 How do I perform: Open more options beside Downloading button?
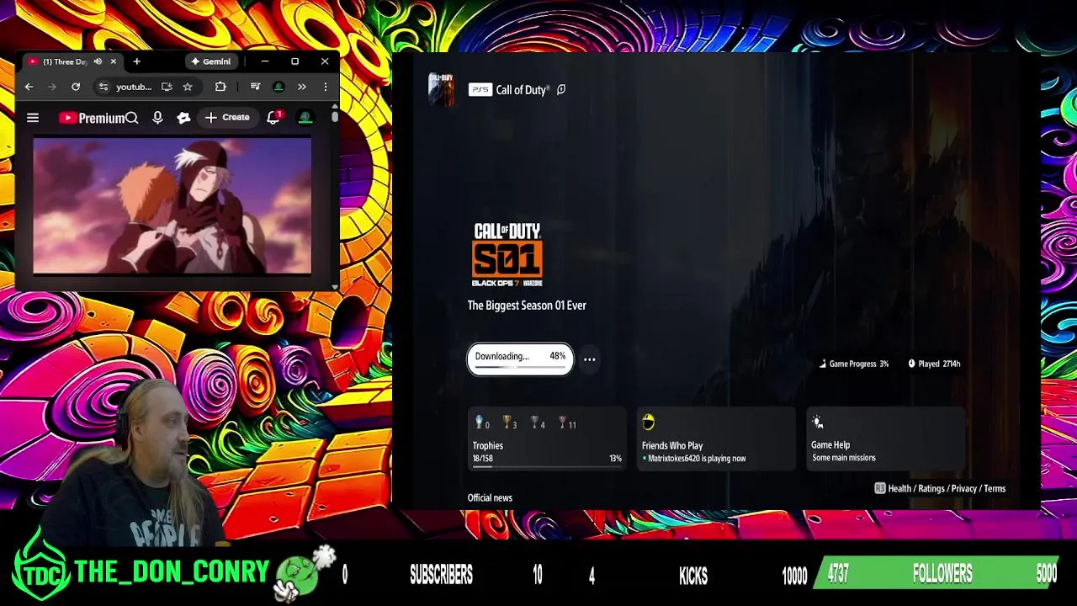[590, 359]
